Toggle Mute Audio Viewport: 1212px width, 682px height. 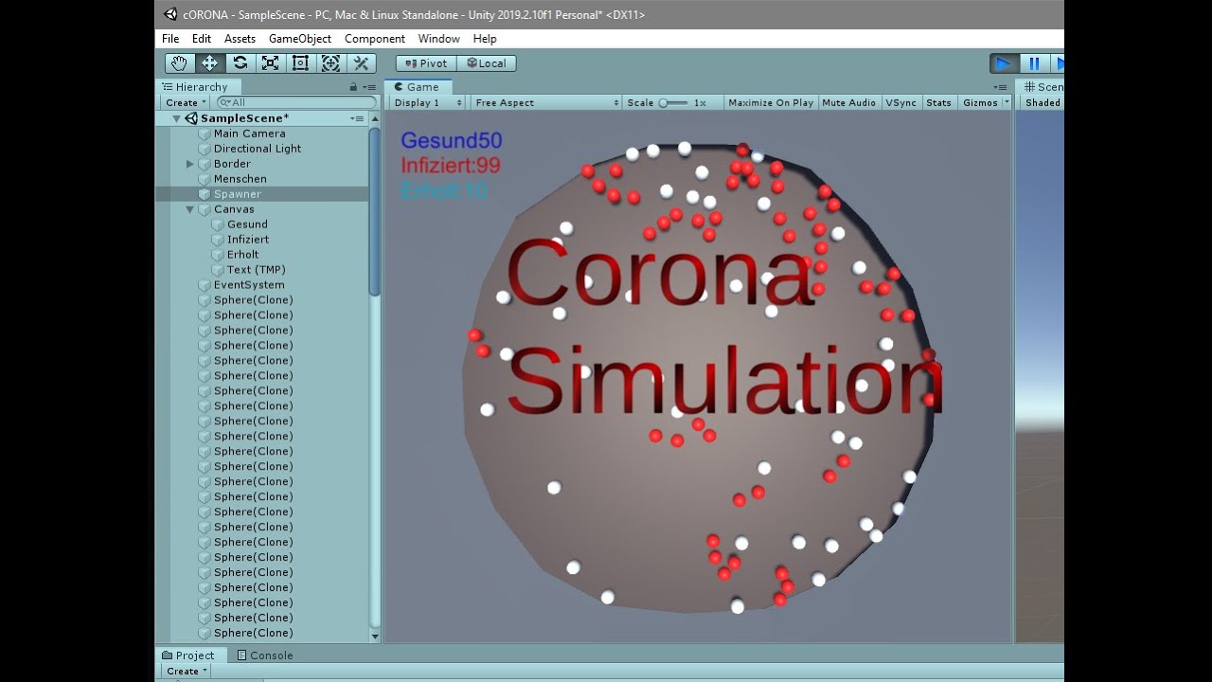click(848, 102)
